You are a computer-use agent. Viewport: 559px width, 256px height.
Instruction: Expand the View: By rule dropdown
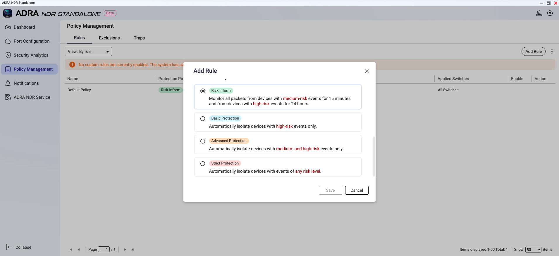(x=88, y=51)
